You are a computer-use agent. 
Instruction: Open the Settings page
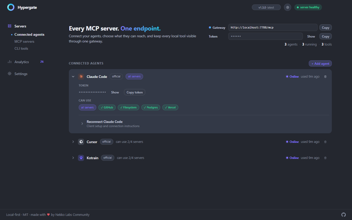(x=21, y=74)
